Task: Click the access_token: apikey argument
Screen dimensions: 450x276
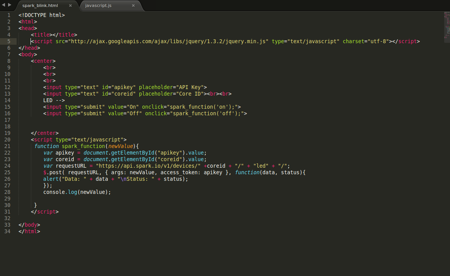Action: click(x=191, y=173)
